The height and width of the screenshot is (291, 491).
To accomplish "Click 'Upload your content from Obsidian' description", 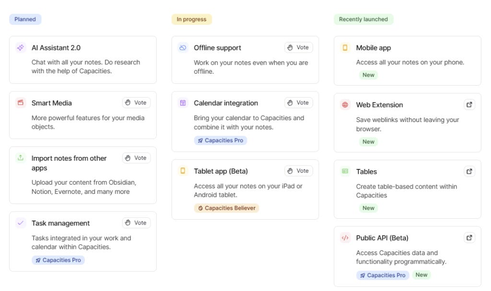I will point(84,187).
